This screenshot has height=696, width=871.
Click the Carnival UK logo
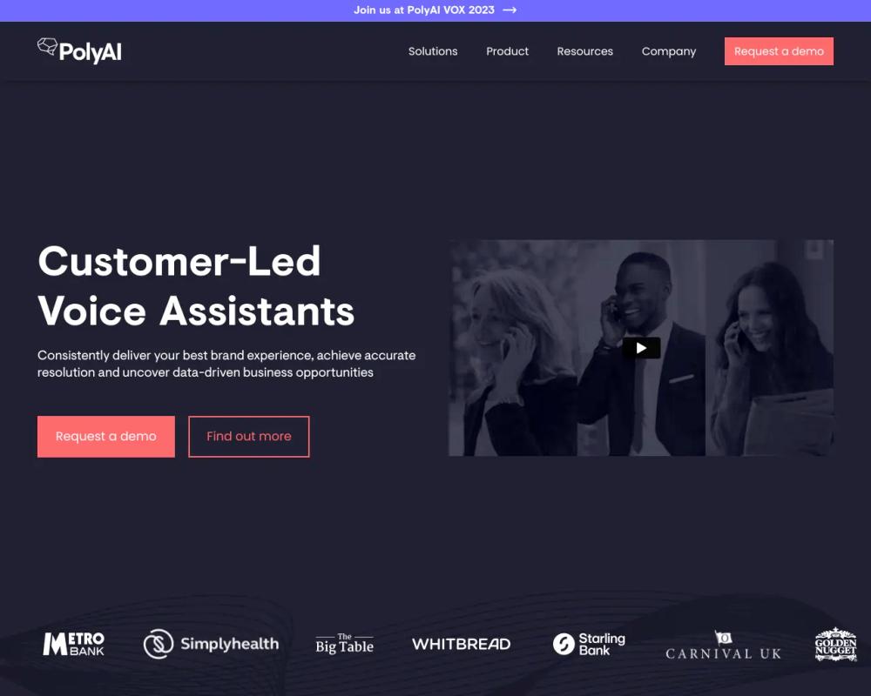tap(723, 646)
